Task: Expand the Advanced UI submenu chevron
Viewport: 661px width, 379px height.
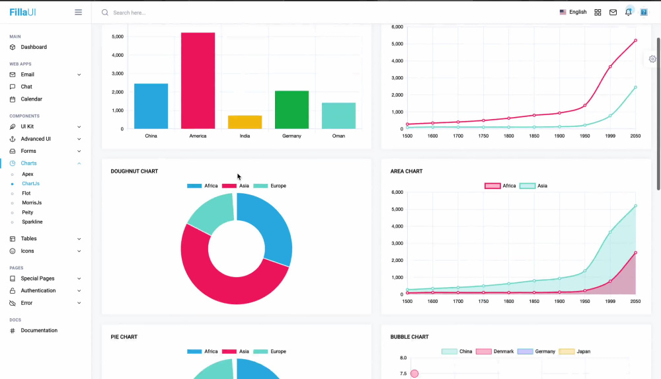Action: [79, 139]
